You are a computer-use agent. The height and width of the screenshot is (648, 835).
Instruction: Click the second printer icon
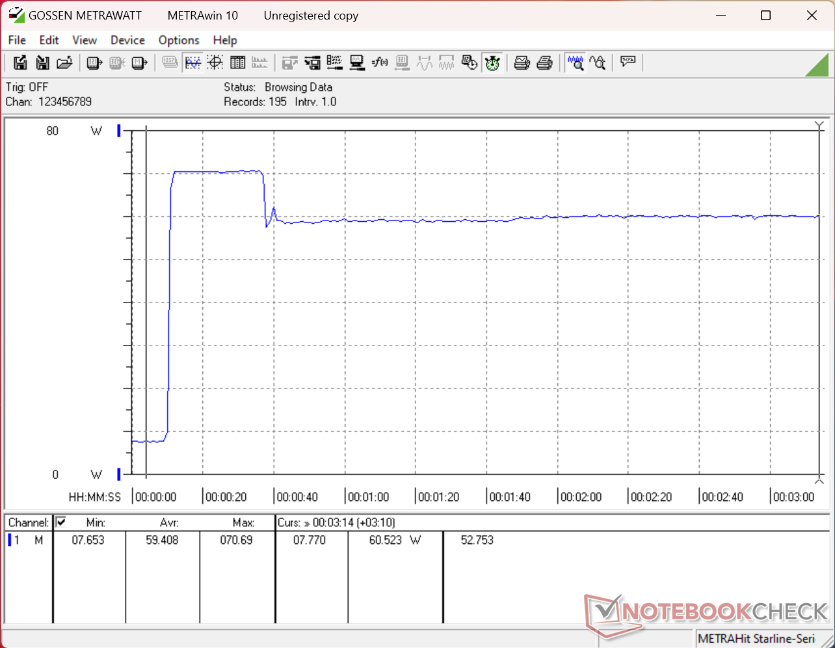coord(545,63)
